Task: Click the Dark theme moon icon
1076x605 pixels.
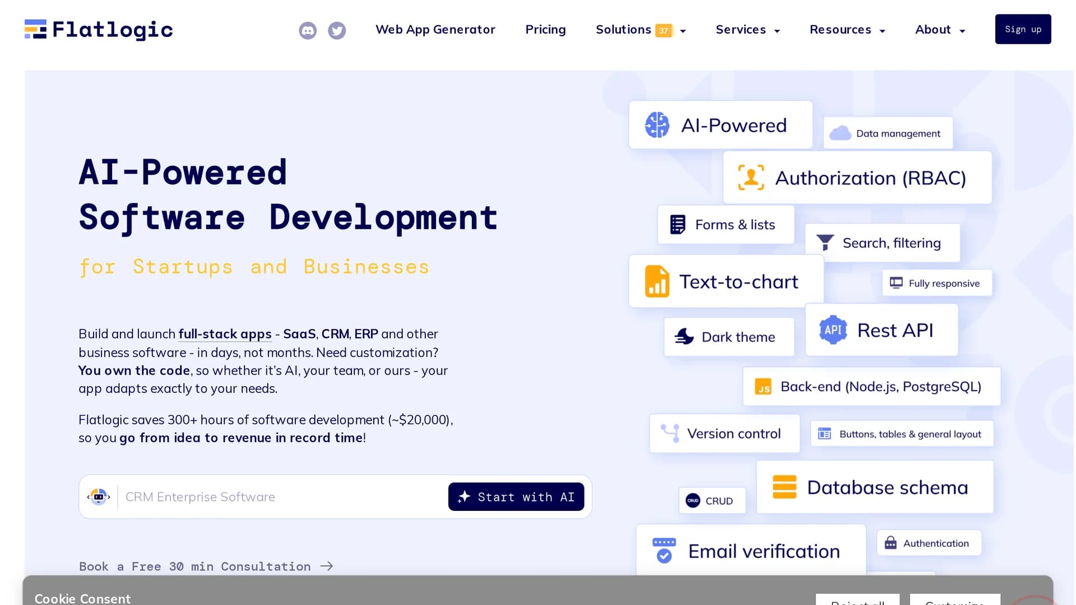Action: coord(684,337)
